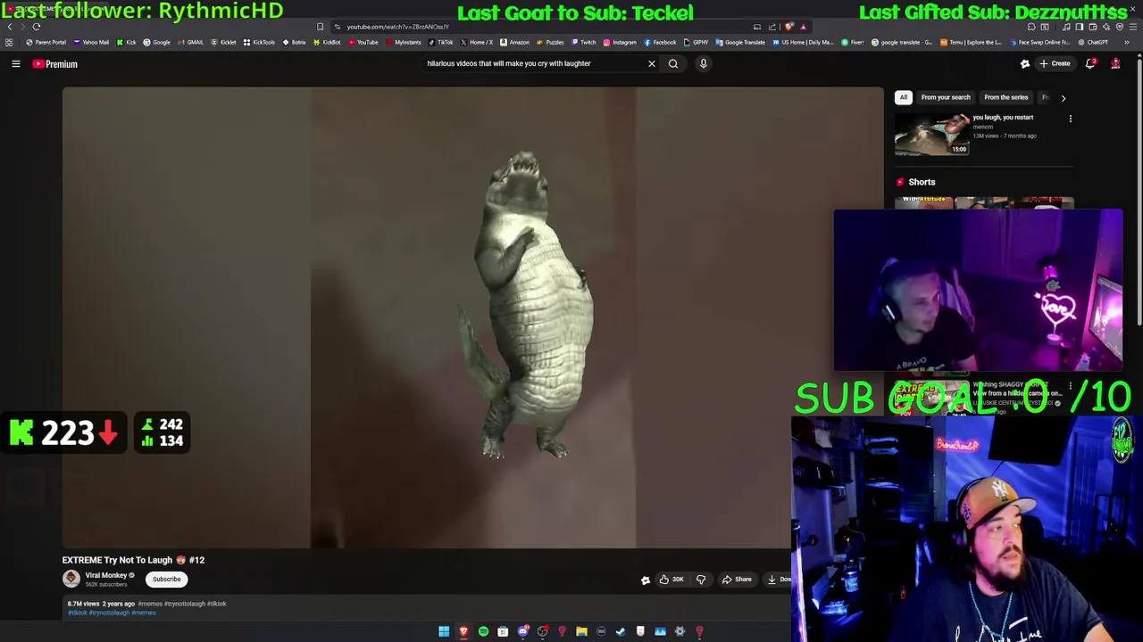This screenshot has width=1143, height=642.
Task: Select the All filter chip
Action: tap(904, 97)
